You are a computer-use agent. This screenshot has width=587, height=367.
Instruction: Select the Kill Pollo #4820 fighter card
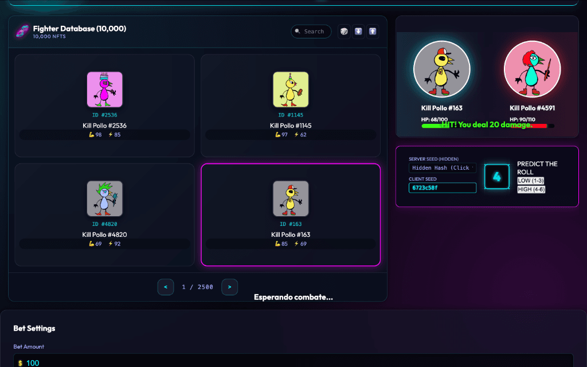(104, 214)
